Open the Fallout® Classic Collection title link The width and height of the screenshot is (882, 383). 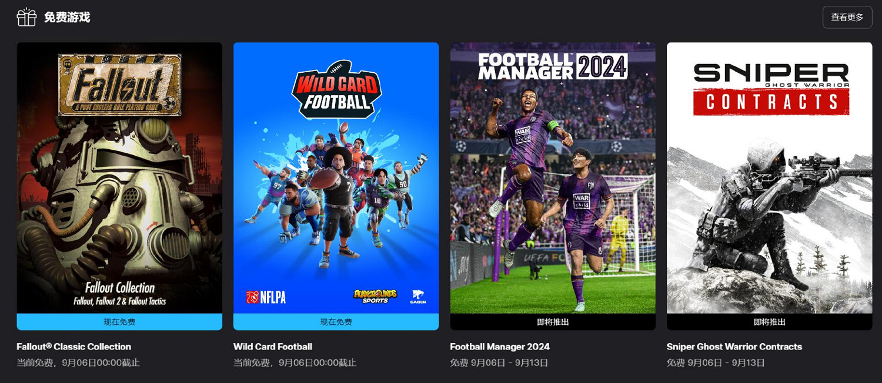[74, 347]
